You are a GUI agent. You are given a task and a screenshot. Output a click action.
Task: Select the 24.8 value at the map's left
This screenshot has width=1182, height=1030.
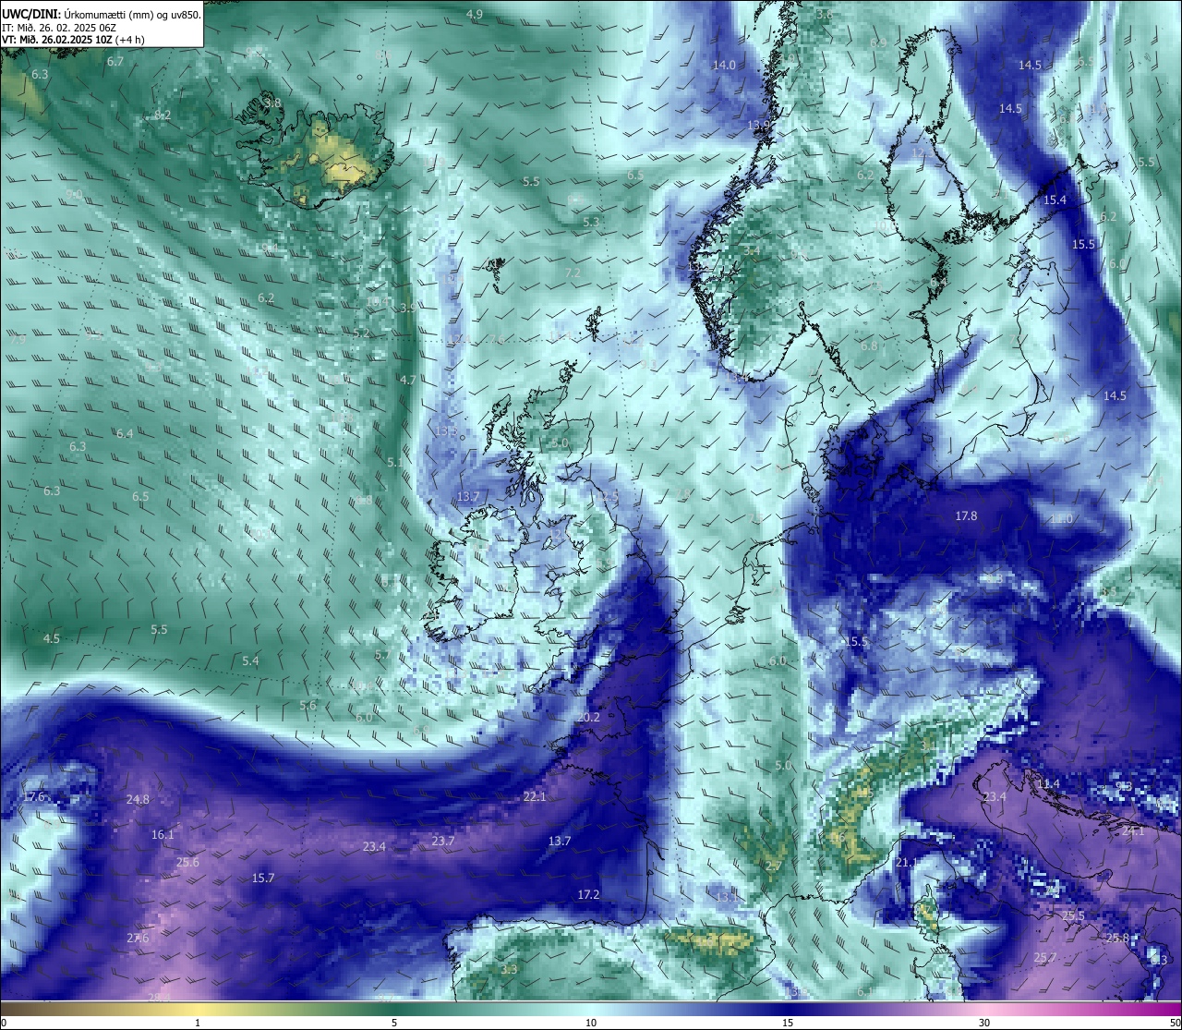[x=138, y=799]
